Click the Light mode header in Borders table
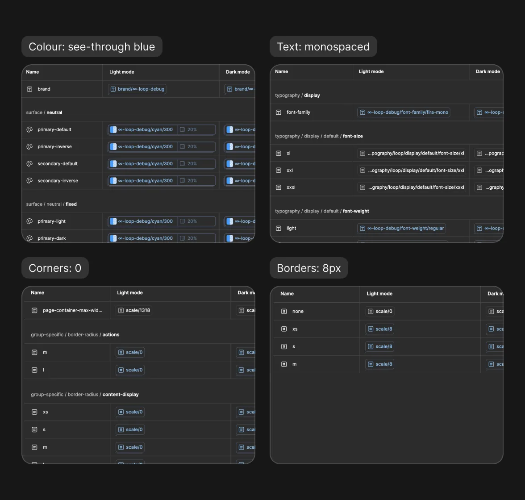The image size is (525, 500). 379,294
